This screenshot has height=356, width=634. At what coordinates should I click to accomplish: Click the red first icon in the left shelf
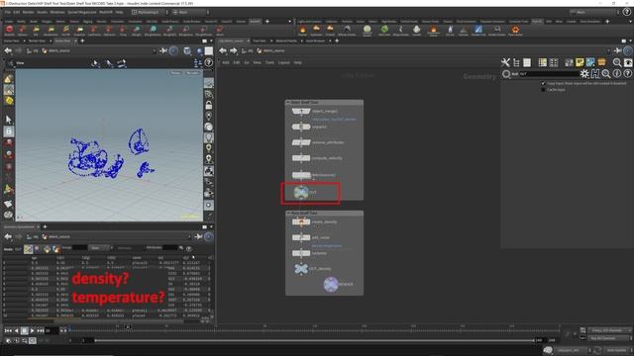point(9,30)
